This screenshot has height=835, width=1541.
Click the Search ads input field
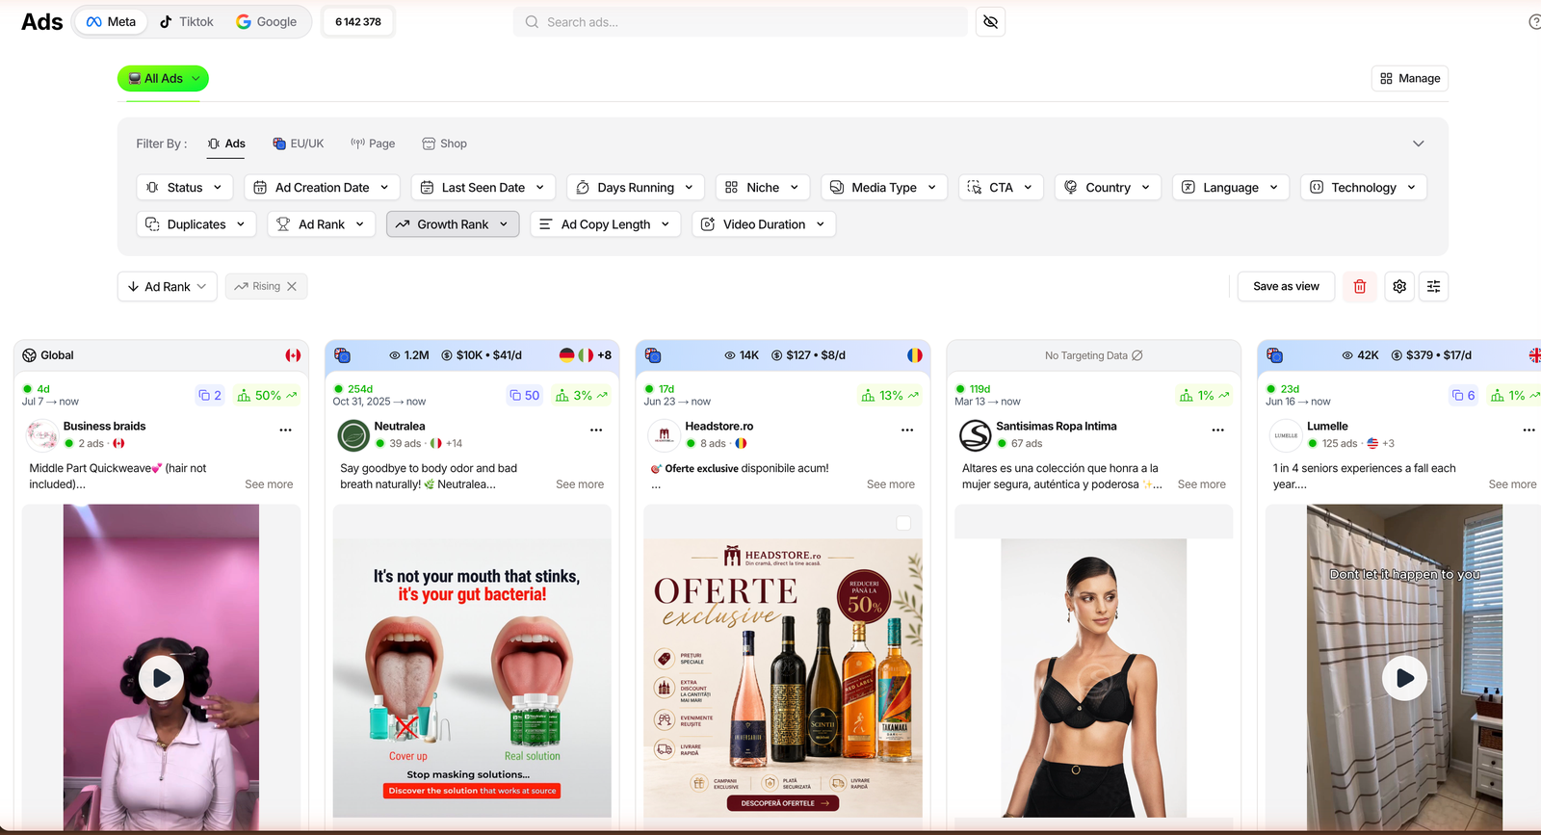click(740, 21)
